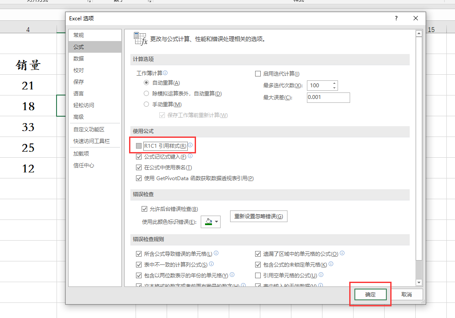455x318 pixels.
Task: Toggle 包含公式的未锁定单元格 checkbox
Action: tap(258, 264)
